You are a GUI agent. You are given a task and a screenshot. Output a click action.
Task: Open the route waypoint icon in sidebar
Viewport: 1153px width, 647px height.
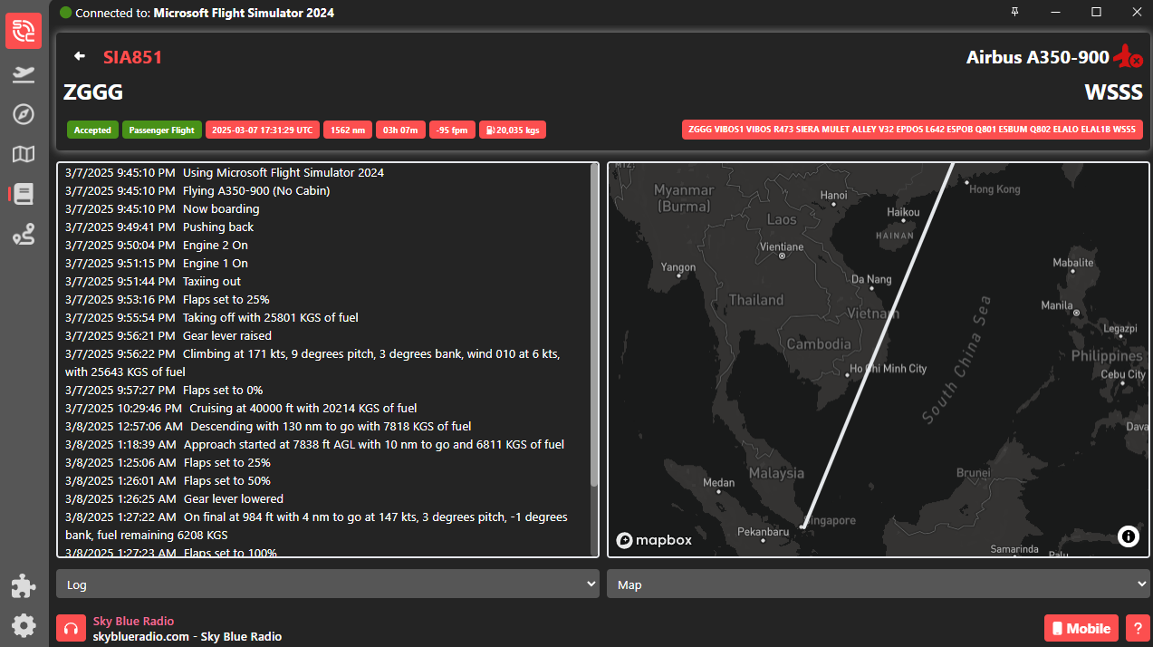pos(24,235)
